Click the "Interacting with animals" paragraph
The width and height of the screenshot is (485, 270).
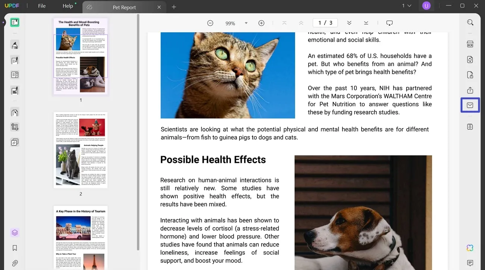coord(220,241)
